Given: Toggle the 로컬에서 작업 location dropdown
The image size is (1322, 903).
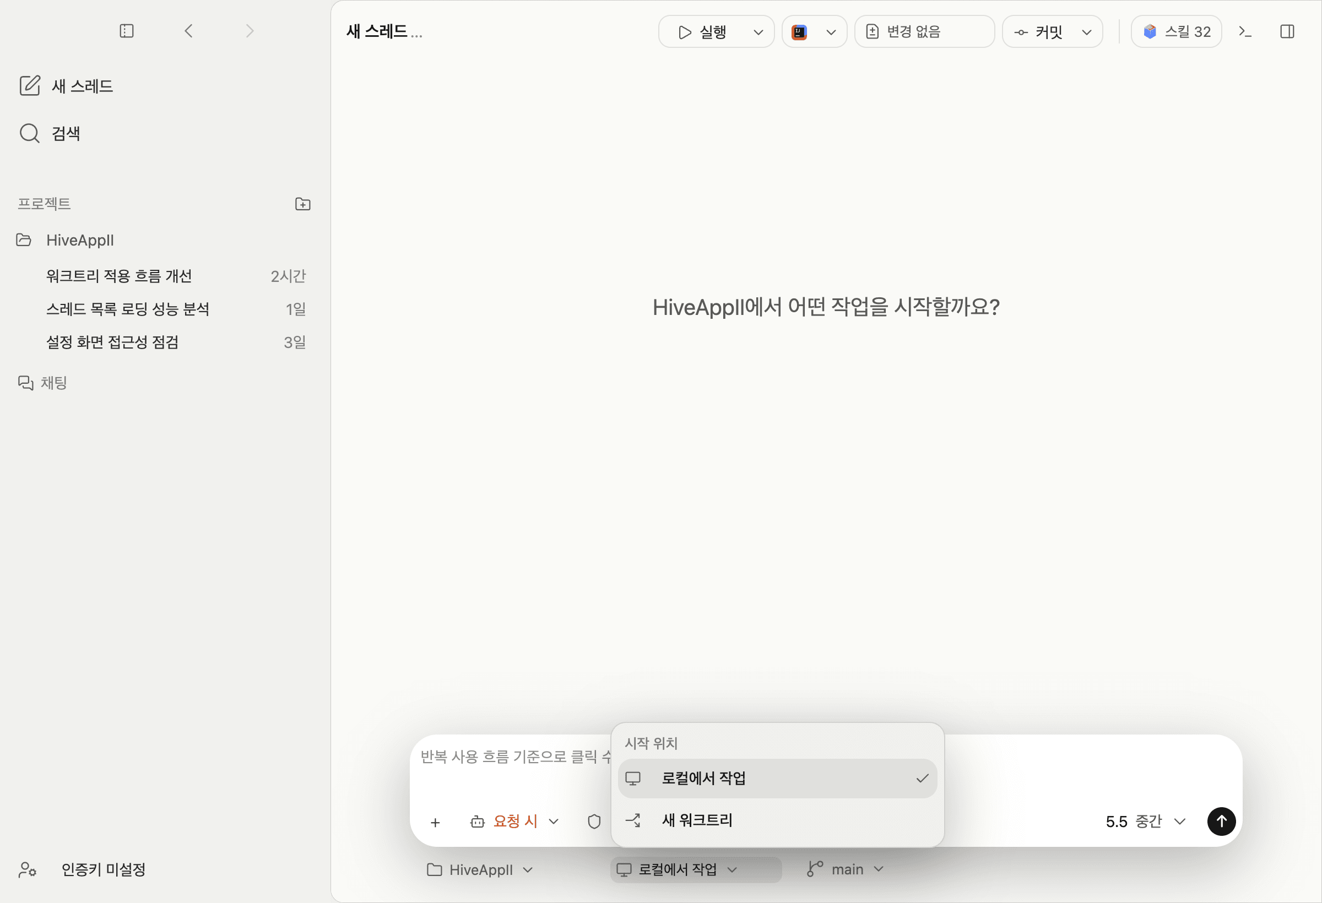Looking at the screenshot, I should 696,869.
